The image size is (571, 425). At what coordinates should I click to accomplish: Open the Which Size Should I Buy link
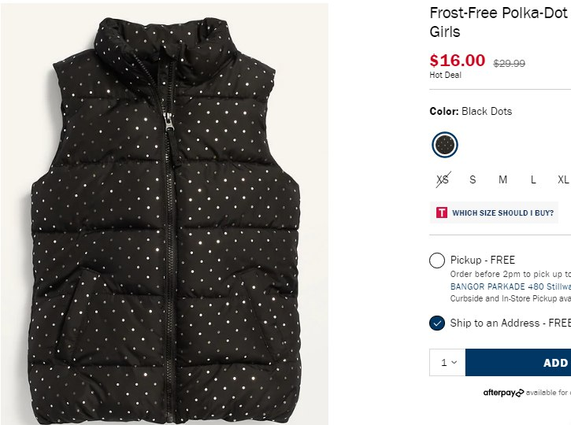pos(502,213)
